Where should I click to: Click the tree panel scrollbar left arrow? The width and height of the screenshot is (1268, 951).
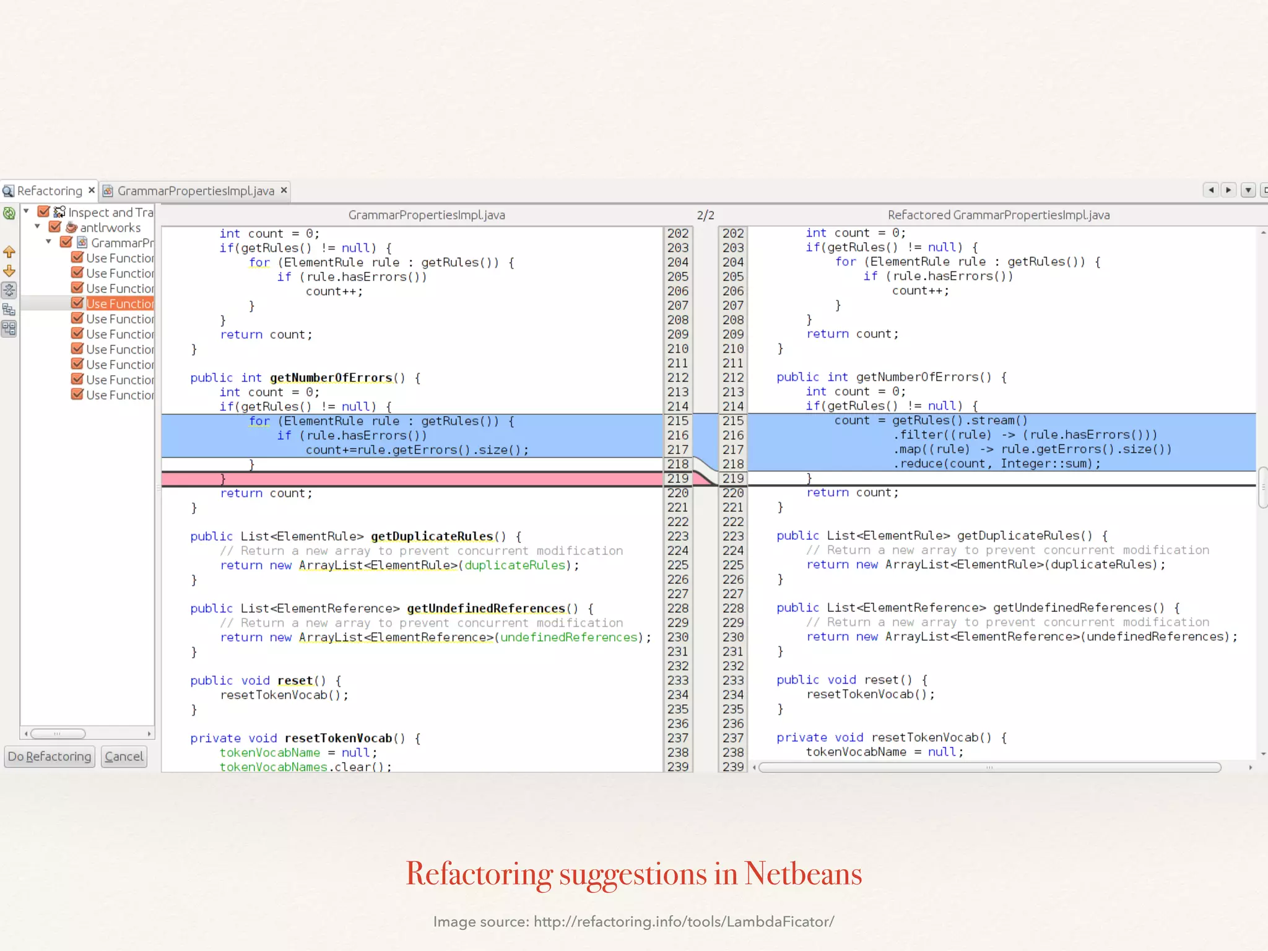[x=25, y=734]
